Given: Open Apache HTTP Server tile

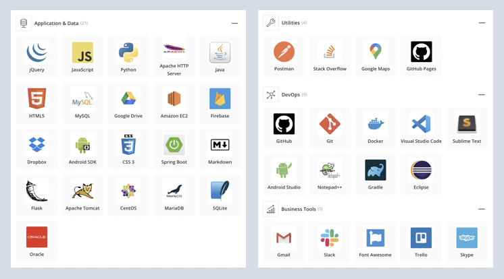Looking at the screenshot, I should pos(174,57).
